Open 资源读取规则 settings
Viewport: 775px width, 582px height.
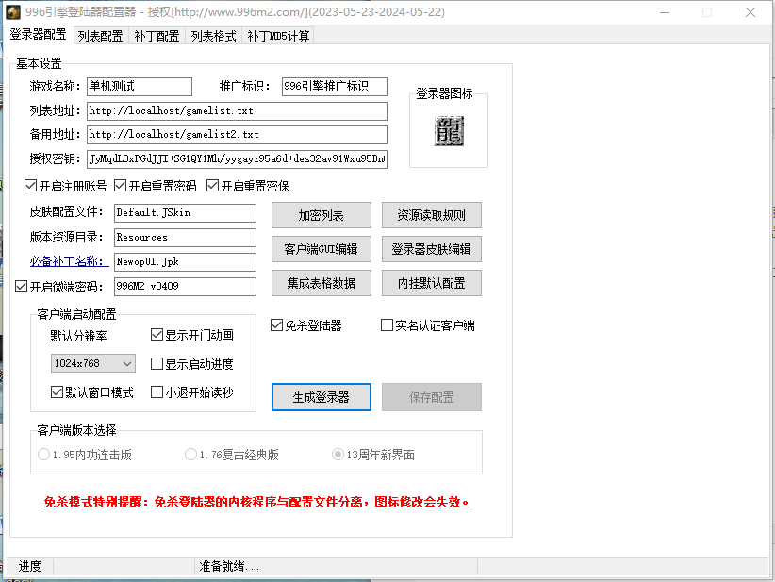click(431, 215)
